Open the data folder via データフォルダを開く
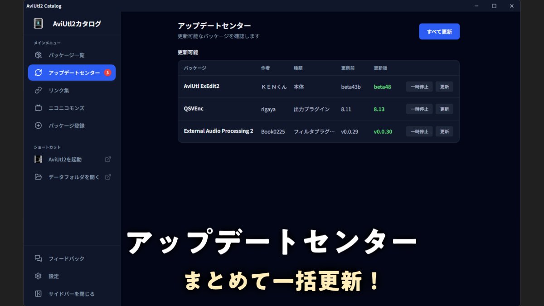Viewport: 544px width, 306px height. pyautogui.click(x=72, y=177)
